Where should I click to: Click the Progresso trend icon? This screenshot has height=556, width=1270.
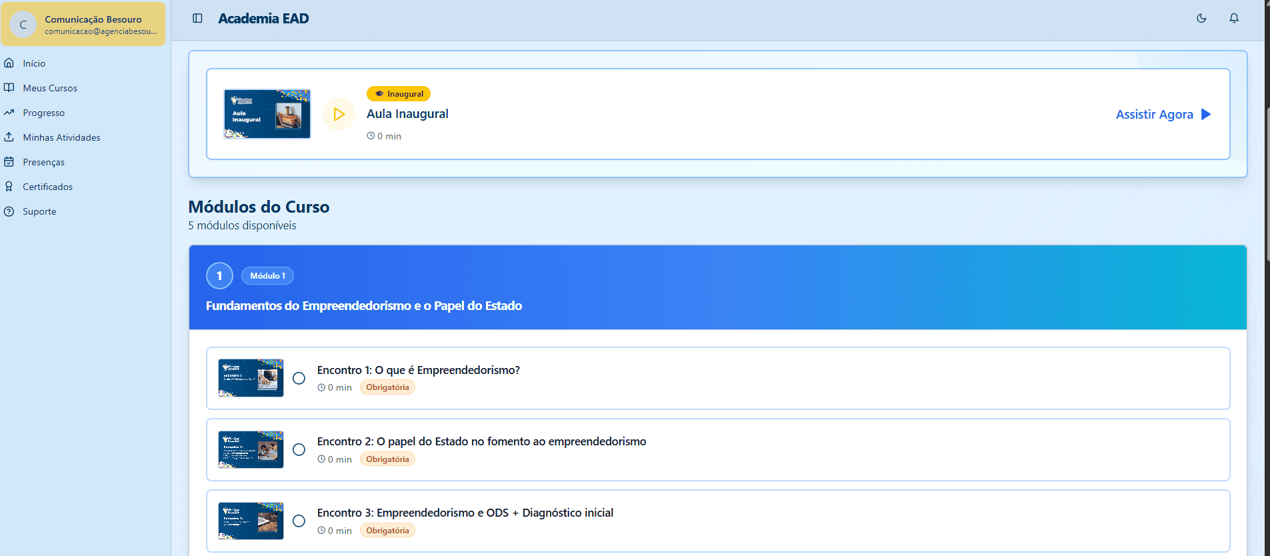9,113
